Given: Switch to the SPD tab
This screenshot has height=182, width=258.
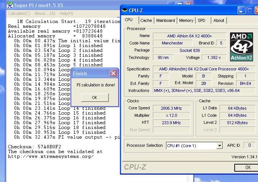Looking at the screenshot, I should tap(201, 20).
